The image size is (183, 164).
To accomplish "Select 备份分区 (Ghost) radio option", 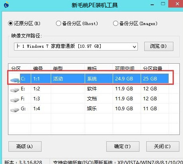I will coord(58,23).
